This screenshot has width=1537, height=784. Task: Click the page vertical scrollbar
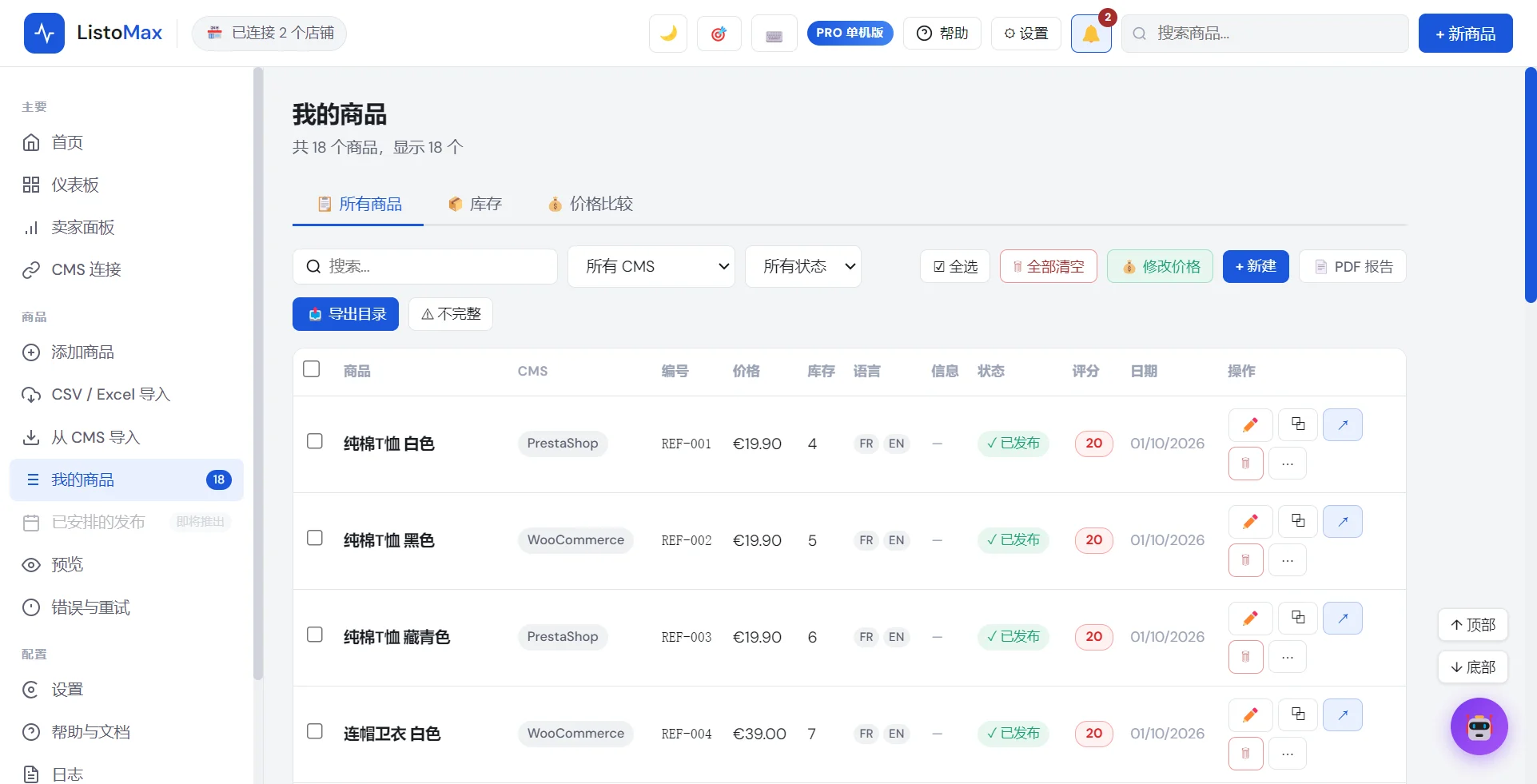(x=1531, y=185)
